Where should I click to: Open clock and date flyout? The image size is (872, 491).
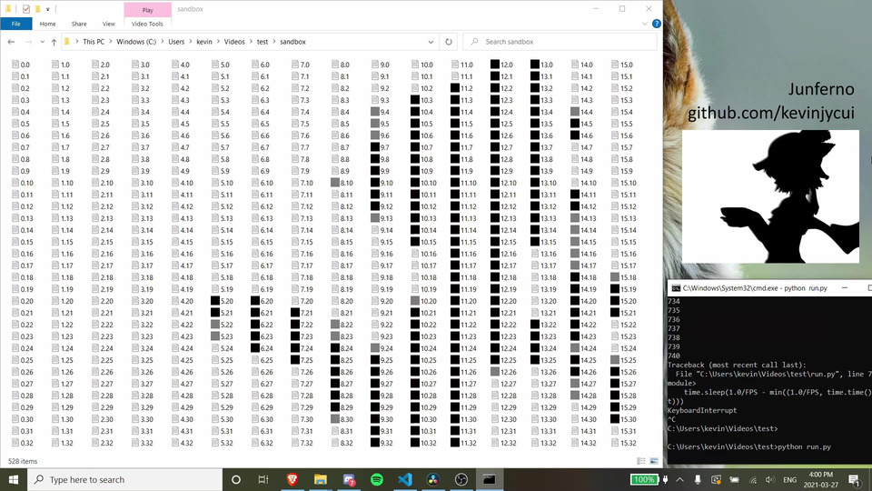pos(821,479)
